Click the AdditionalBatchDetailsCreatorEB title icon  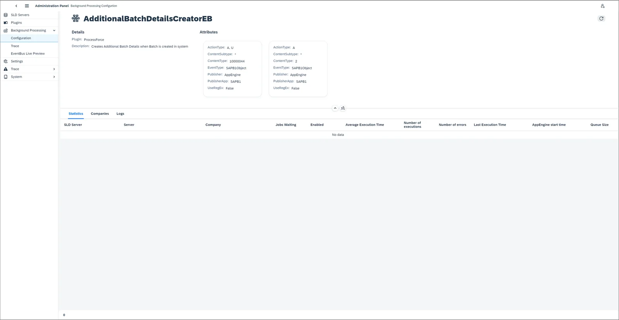(x=76, y=18)
